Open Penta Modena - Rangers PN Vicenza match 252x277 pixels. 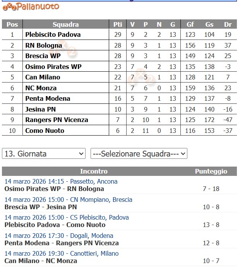[x=62, y=243]
